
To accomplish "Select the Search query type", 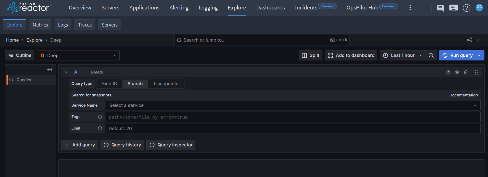I will pyautogui.click(x=135, y=84).
